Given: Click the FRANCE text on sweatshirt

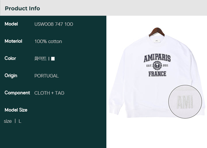Looking at the screenshot, I should (x=157, y=74).
